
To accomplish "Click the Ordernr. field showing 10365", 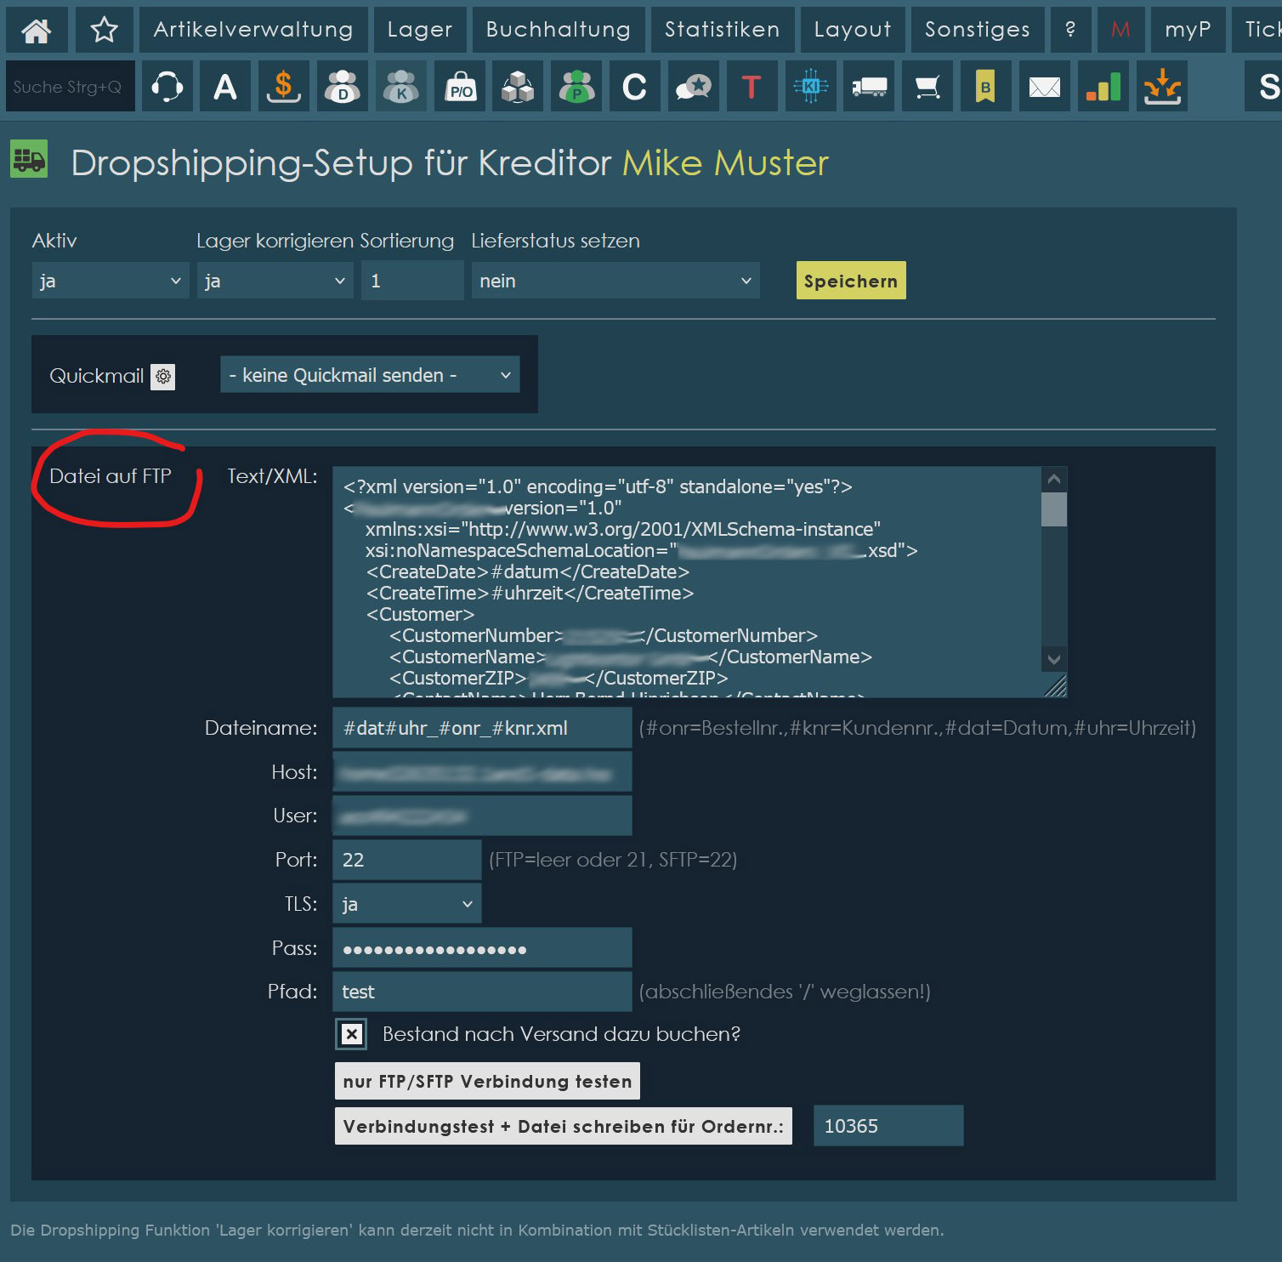I will 888,1126.
